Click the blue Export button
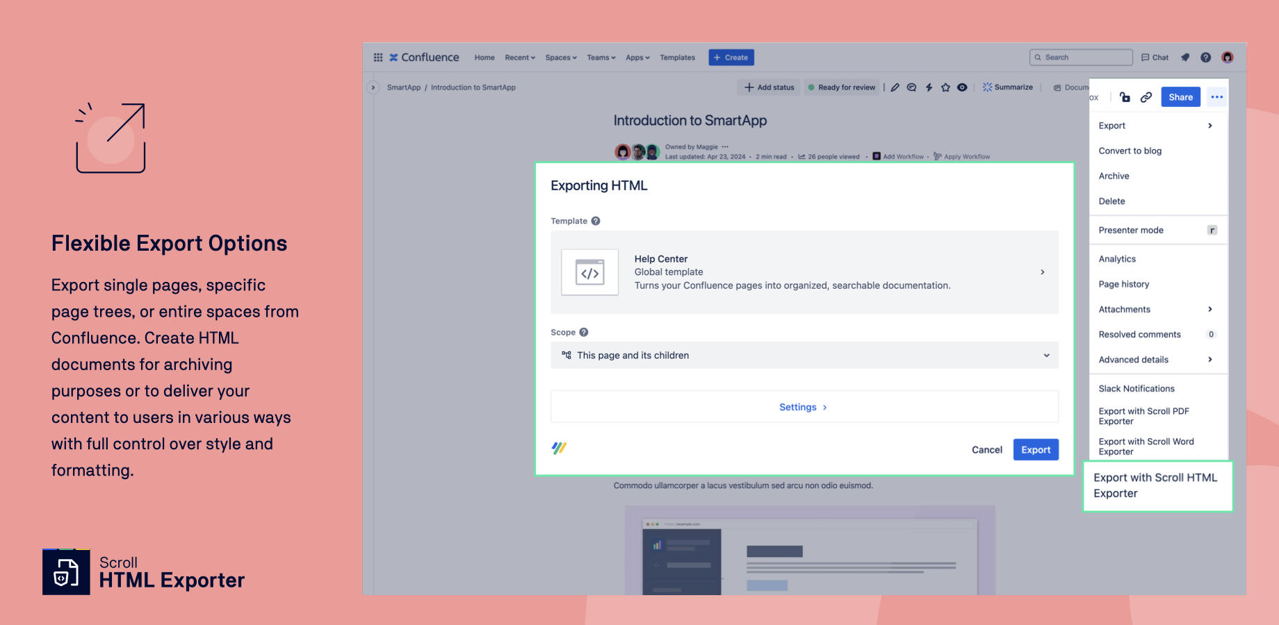This screenshot has height=625, width=1279. point(1036,449)
